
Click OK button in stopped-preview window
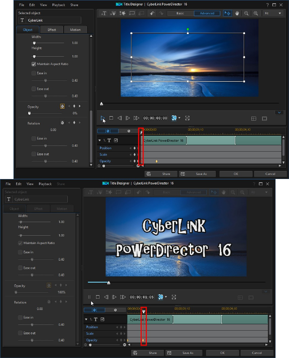pos(236,174)
